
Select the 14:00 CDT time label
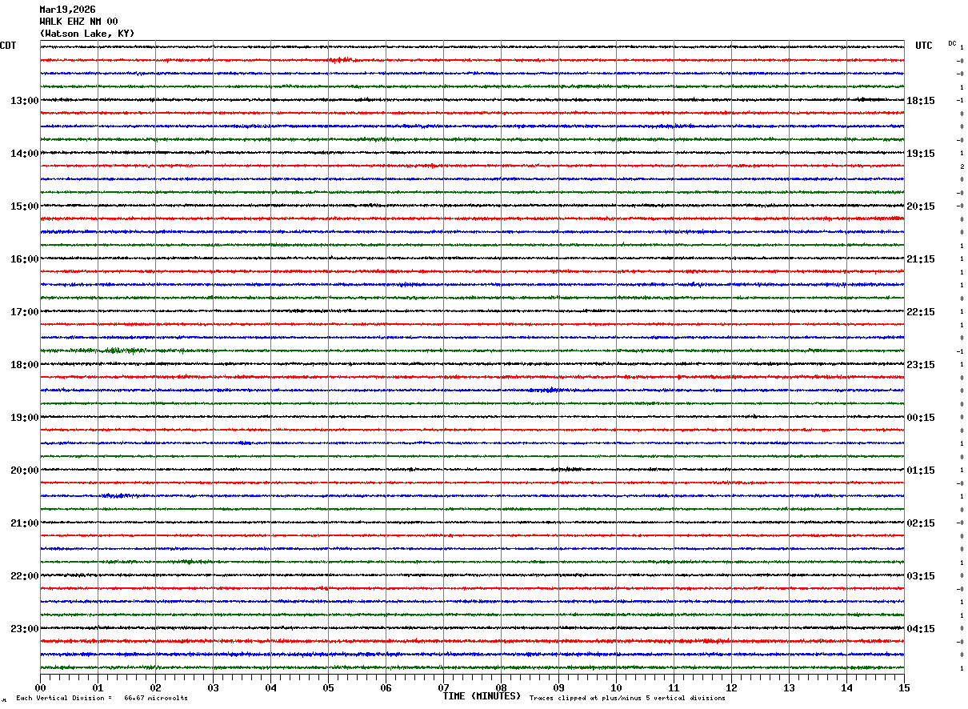click(x=25, y=154)
